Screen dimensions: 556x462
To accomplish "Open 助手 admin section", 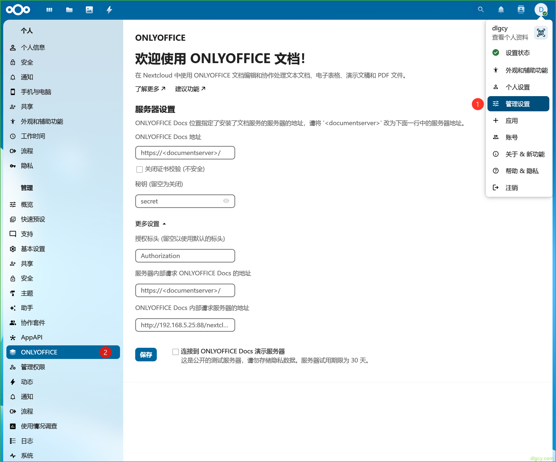I will pyautogui.click(x=63, y=308).
